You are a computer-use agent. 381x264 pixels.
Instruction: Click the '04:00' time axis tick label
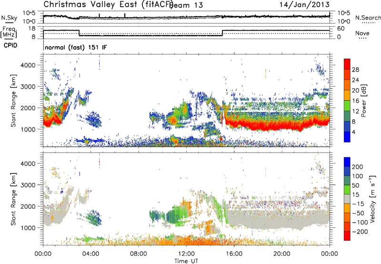[91, 254]
